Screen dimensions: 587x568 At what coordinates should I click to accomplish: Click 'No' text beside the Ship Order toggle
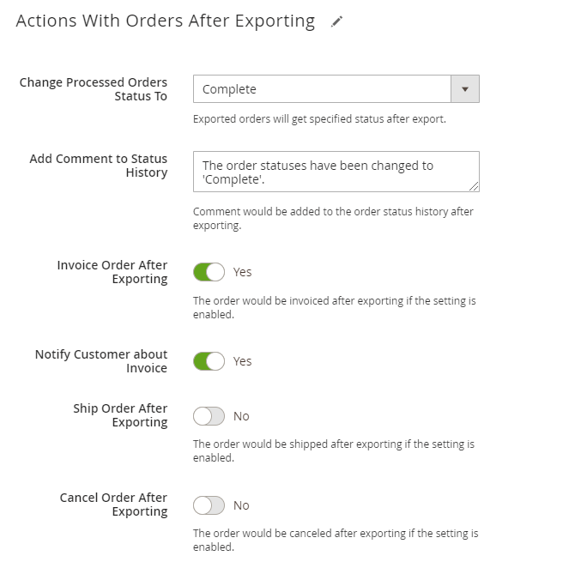point(241,416)
